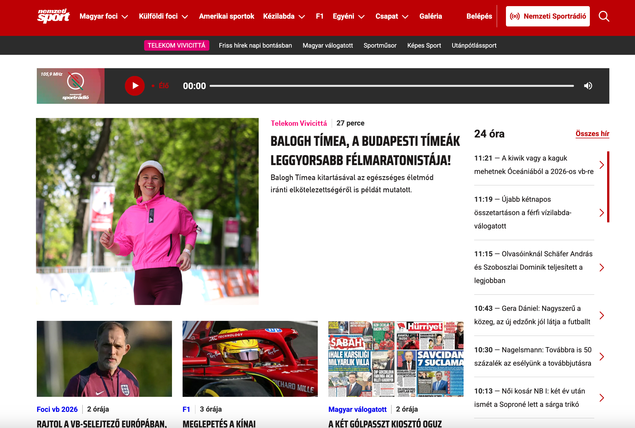This screenshot has width=635, height=428.
Task: Click the arrow beside the vízilabda-válogatott news item
Action: 602,213
